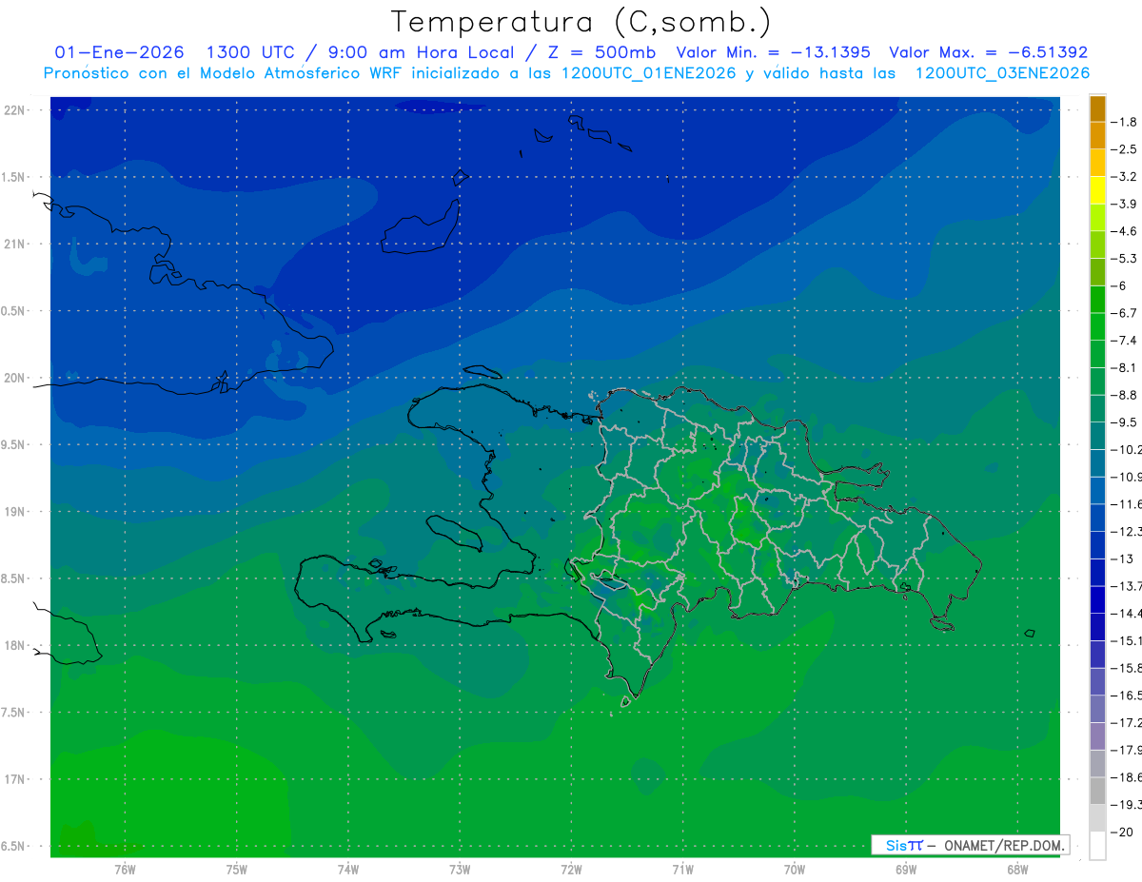Viewport: 1142px width, 882px height.
Task: Click the '-7.4' colorbar value
Action: [x=1124, y=341]
